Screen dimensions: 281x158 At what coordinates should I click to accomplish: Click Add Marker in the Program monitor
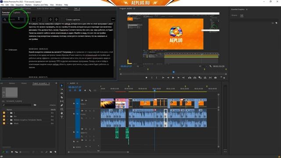pos(146,78)
